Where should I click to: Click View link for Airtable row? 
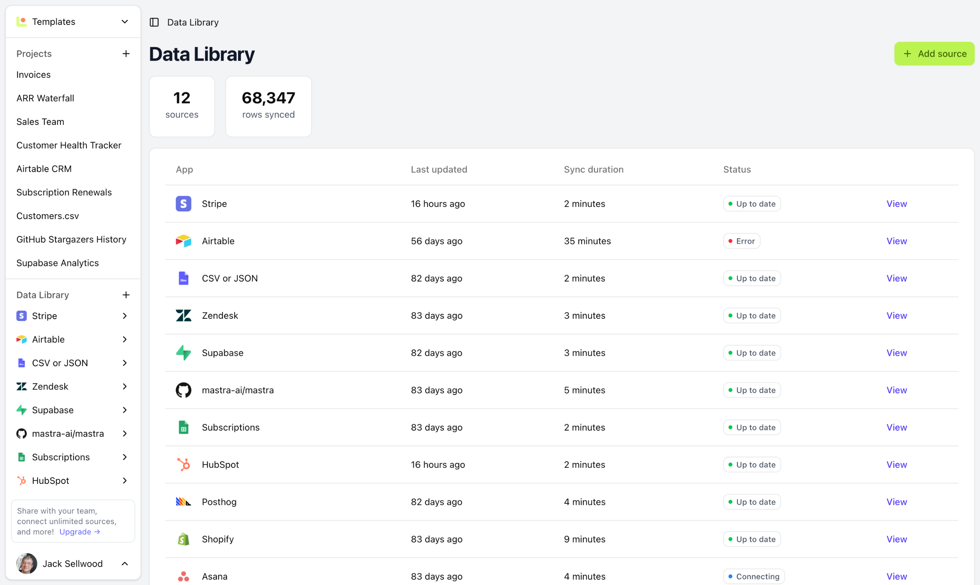pos(896,241)
